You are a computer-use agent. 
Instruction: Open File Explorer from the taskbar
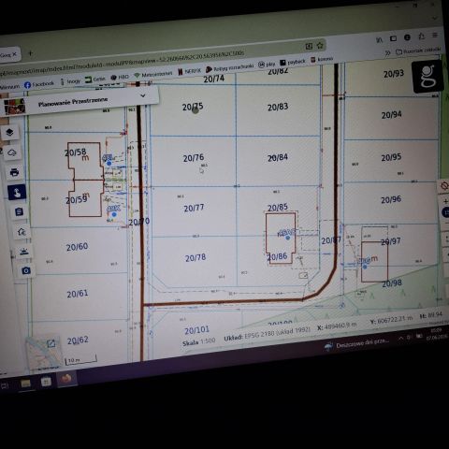26,384
